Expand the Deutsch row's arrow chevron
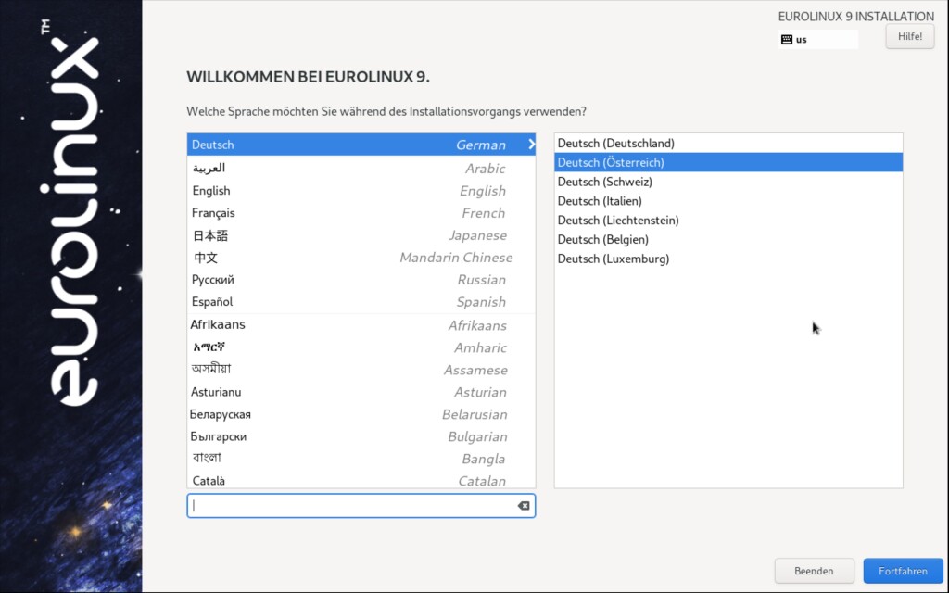 click(531, 145)
